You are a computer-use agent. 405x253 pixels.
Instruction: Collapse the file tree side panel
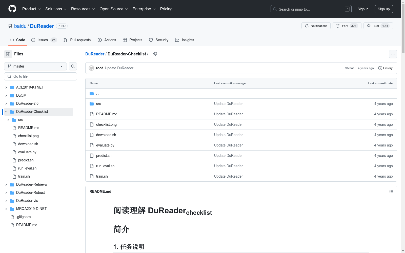tap(8, 54)
